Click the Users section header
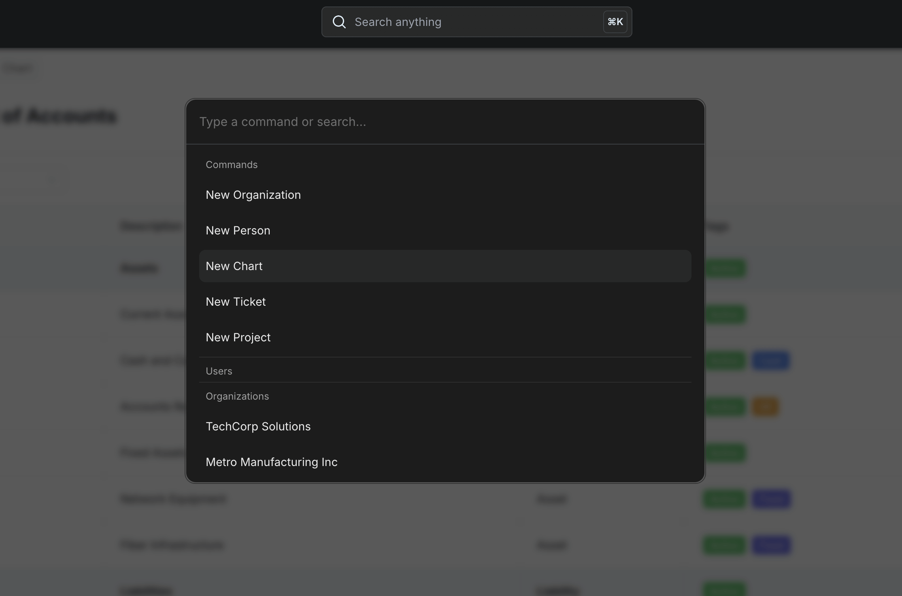Viewport: 902px width, 596px height. click(x=219, y=371)
